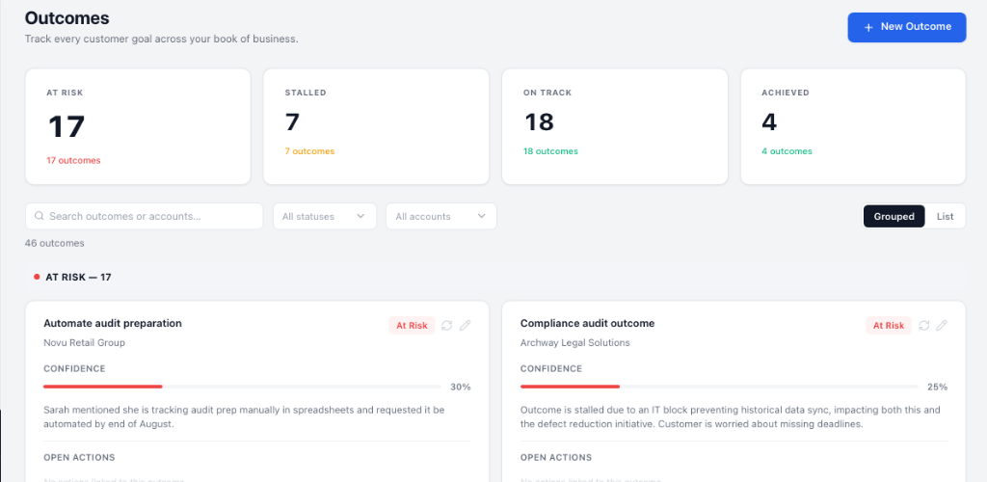Focus the Search outcomes or accounts field

145,217
